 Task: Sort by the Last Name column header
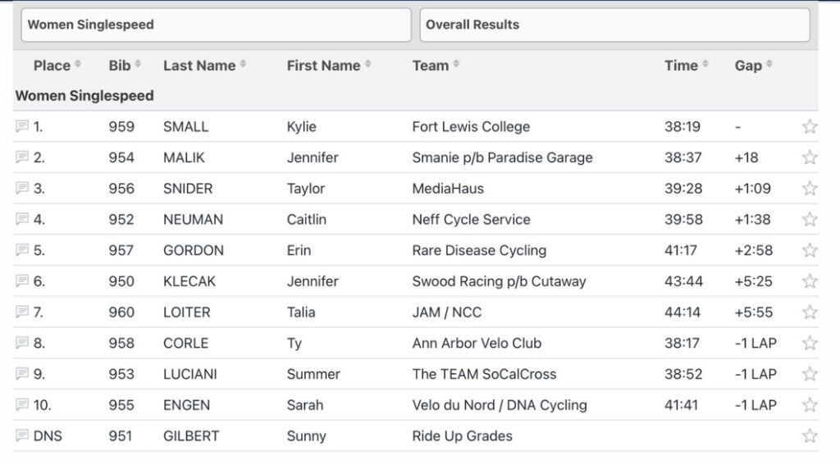coord(204,66)
